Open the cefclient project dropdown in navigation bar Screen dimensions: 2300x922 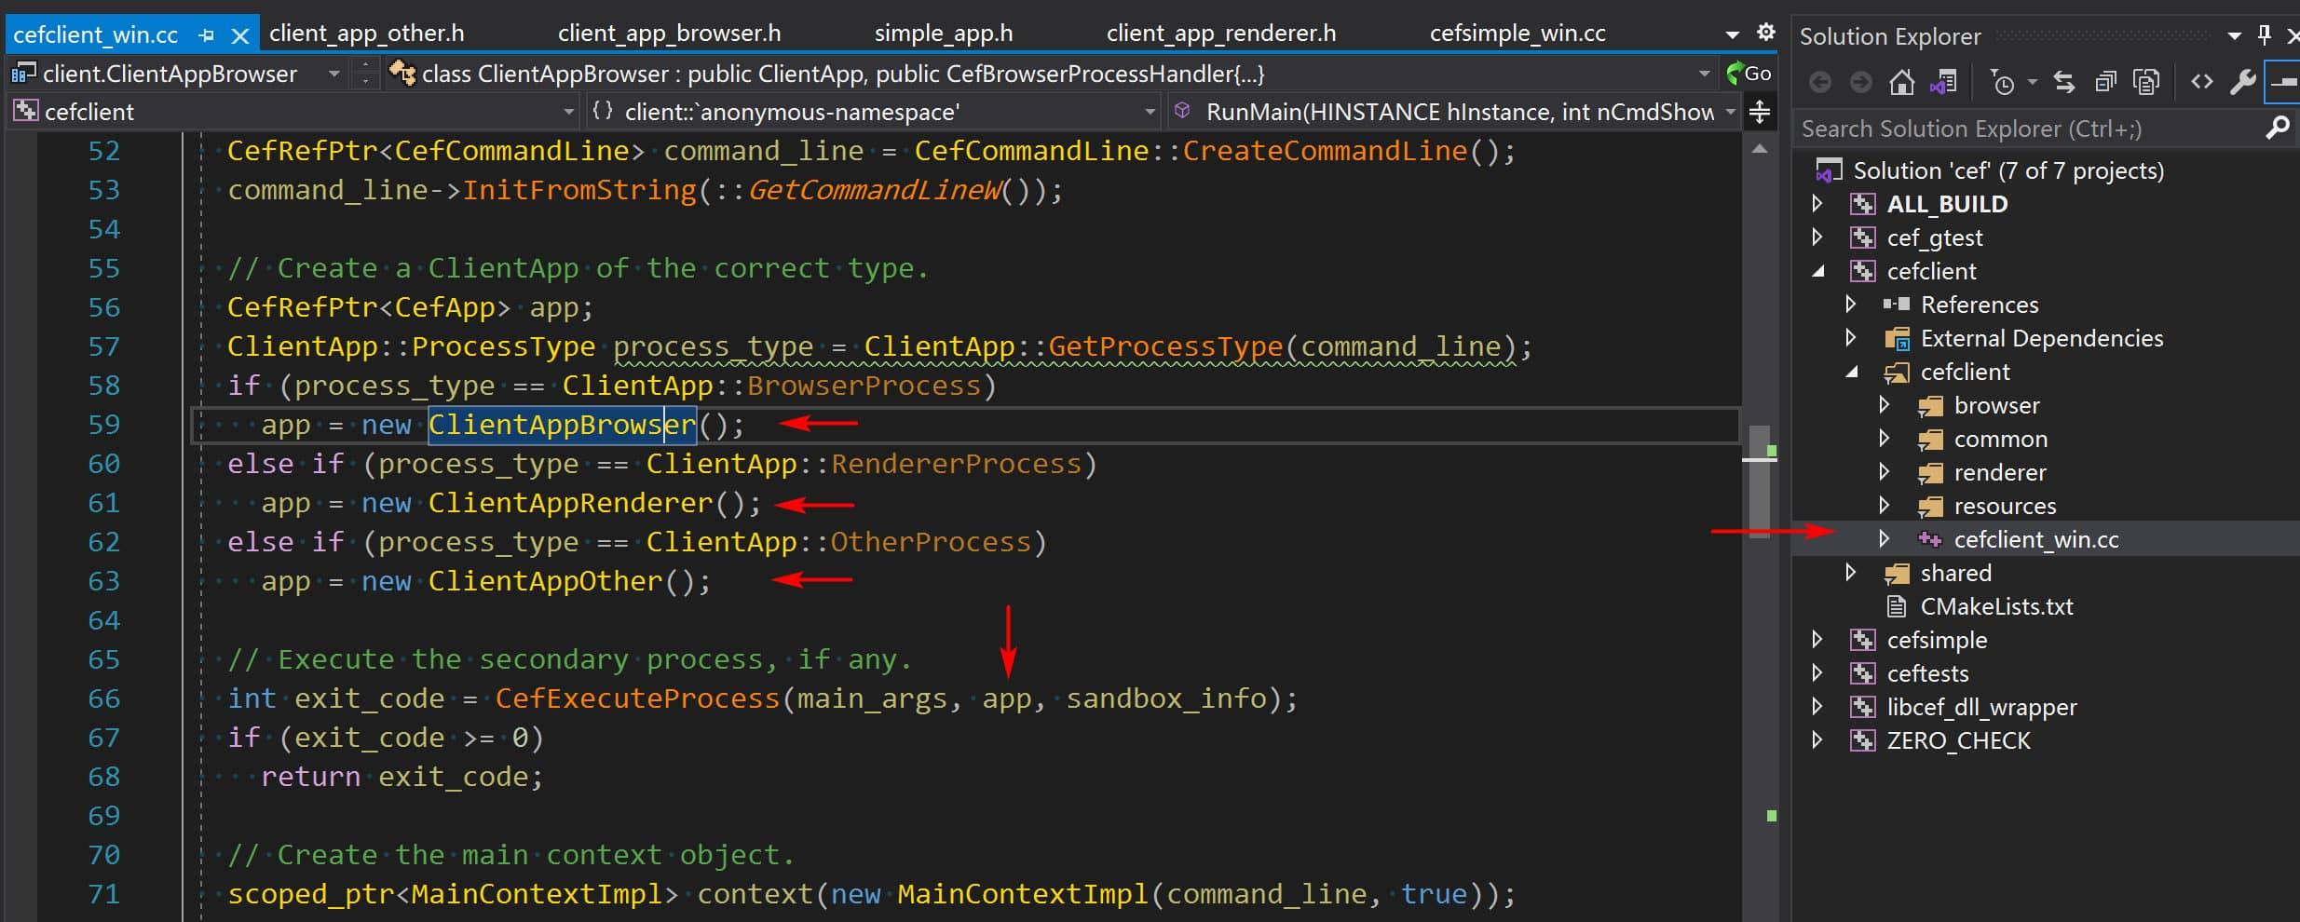pos(568,113)
